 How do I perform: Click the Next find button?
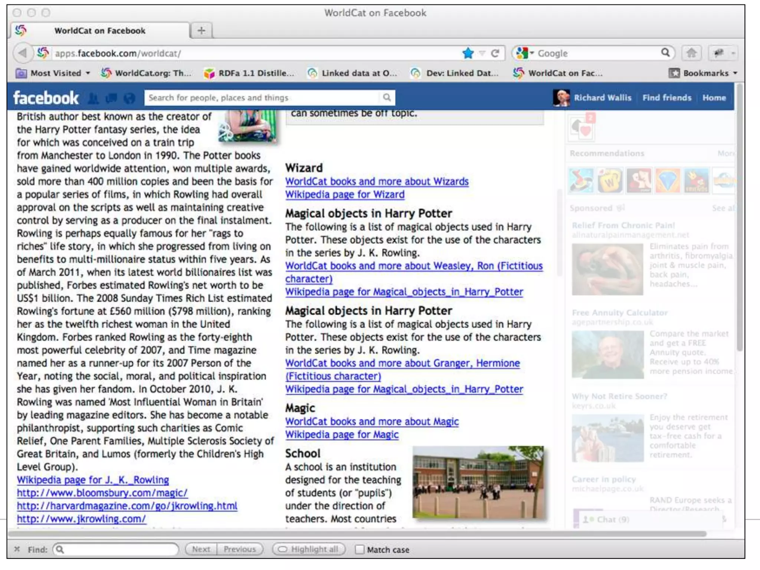pos(201,549)
